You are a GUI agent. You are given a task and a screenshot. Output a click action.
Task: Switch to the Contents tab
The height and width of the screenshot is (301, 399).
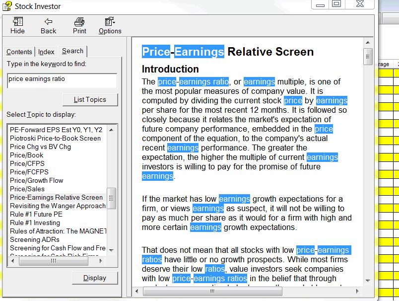pyautogui.click(x=19, y=52)
